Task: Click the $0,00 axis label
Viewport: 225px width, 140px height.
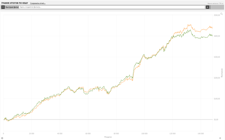Action: point(216,119)
